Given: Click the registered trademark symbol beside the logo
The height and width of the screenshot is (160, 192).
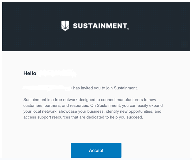Looking at the screenshot, I should click(128, 29).
